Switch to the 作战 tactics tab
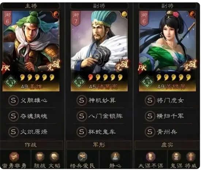 (31, 145)
